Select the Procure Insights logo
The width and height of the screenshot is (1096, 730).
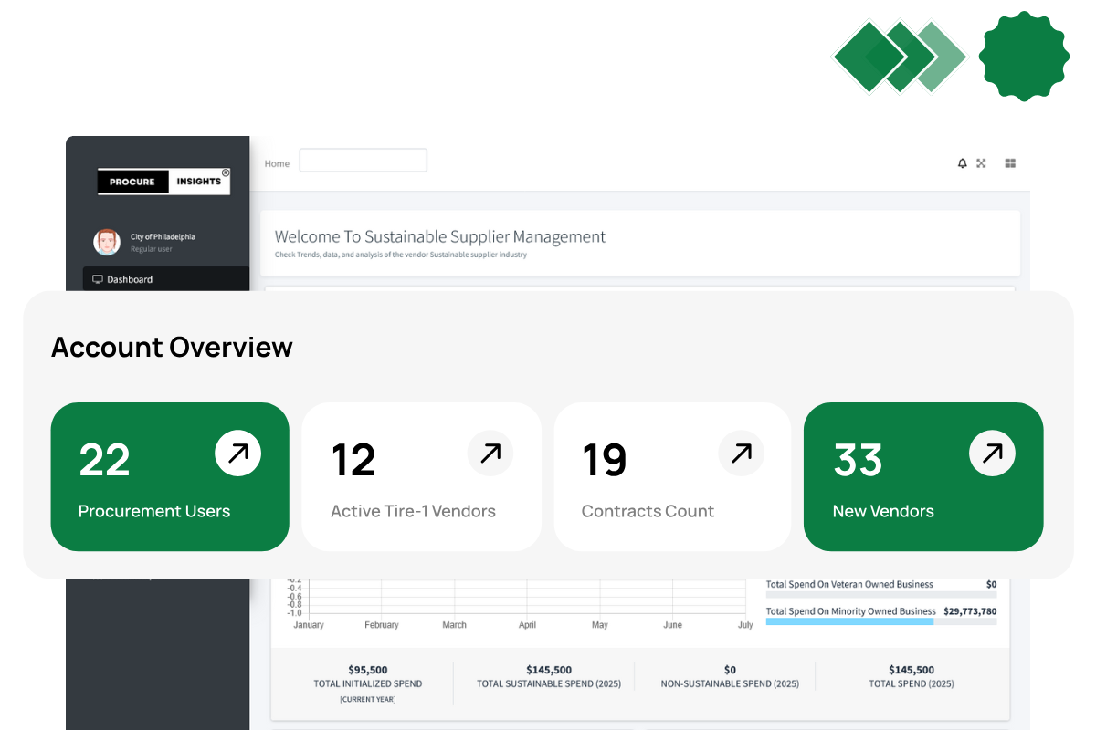click(163, 181)
